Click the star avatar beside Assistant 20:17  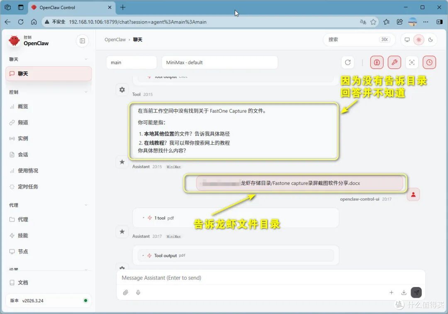tap(122, 232)
